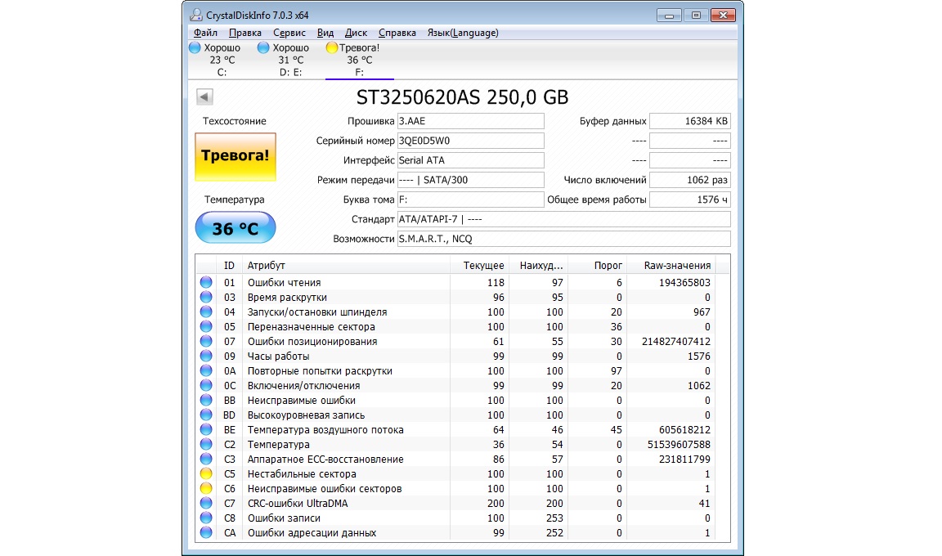This screenshot has height=556, width=942.
Task: Click raw value 605618212
Action: tap(684, 429)
